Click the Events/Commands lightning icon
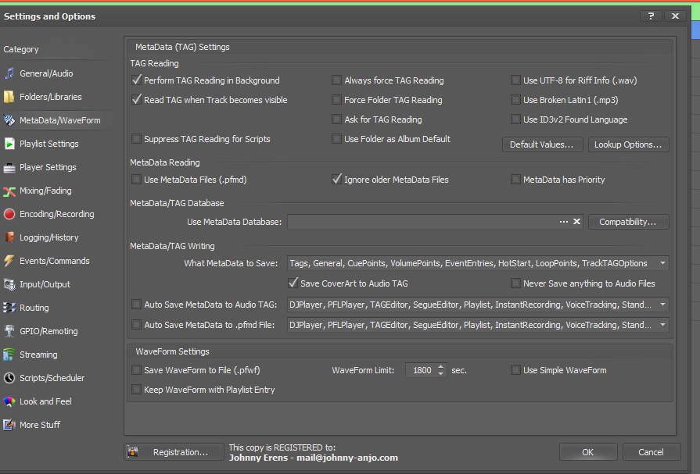 click(x=9, y=261)
